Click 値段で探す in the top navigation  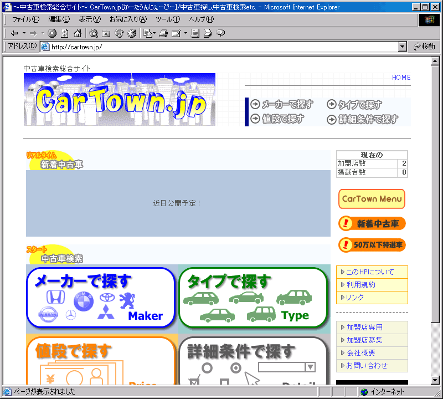coord(277,119)
